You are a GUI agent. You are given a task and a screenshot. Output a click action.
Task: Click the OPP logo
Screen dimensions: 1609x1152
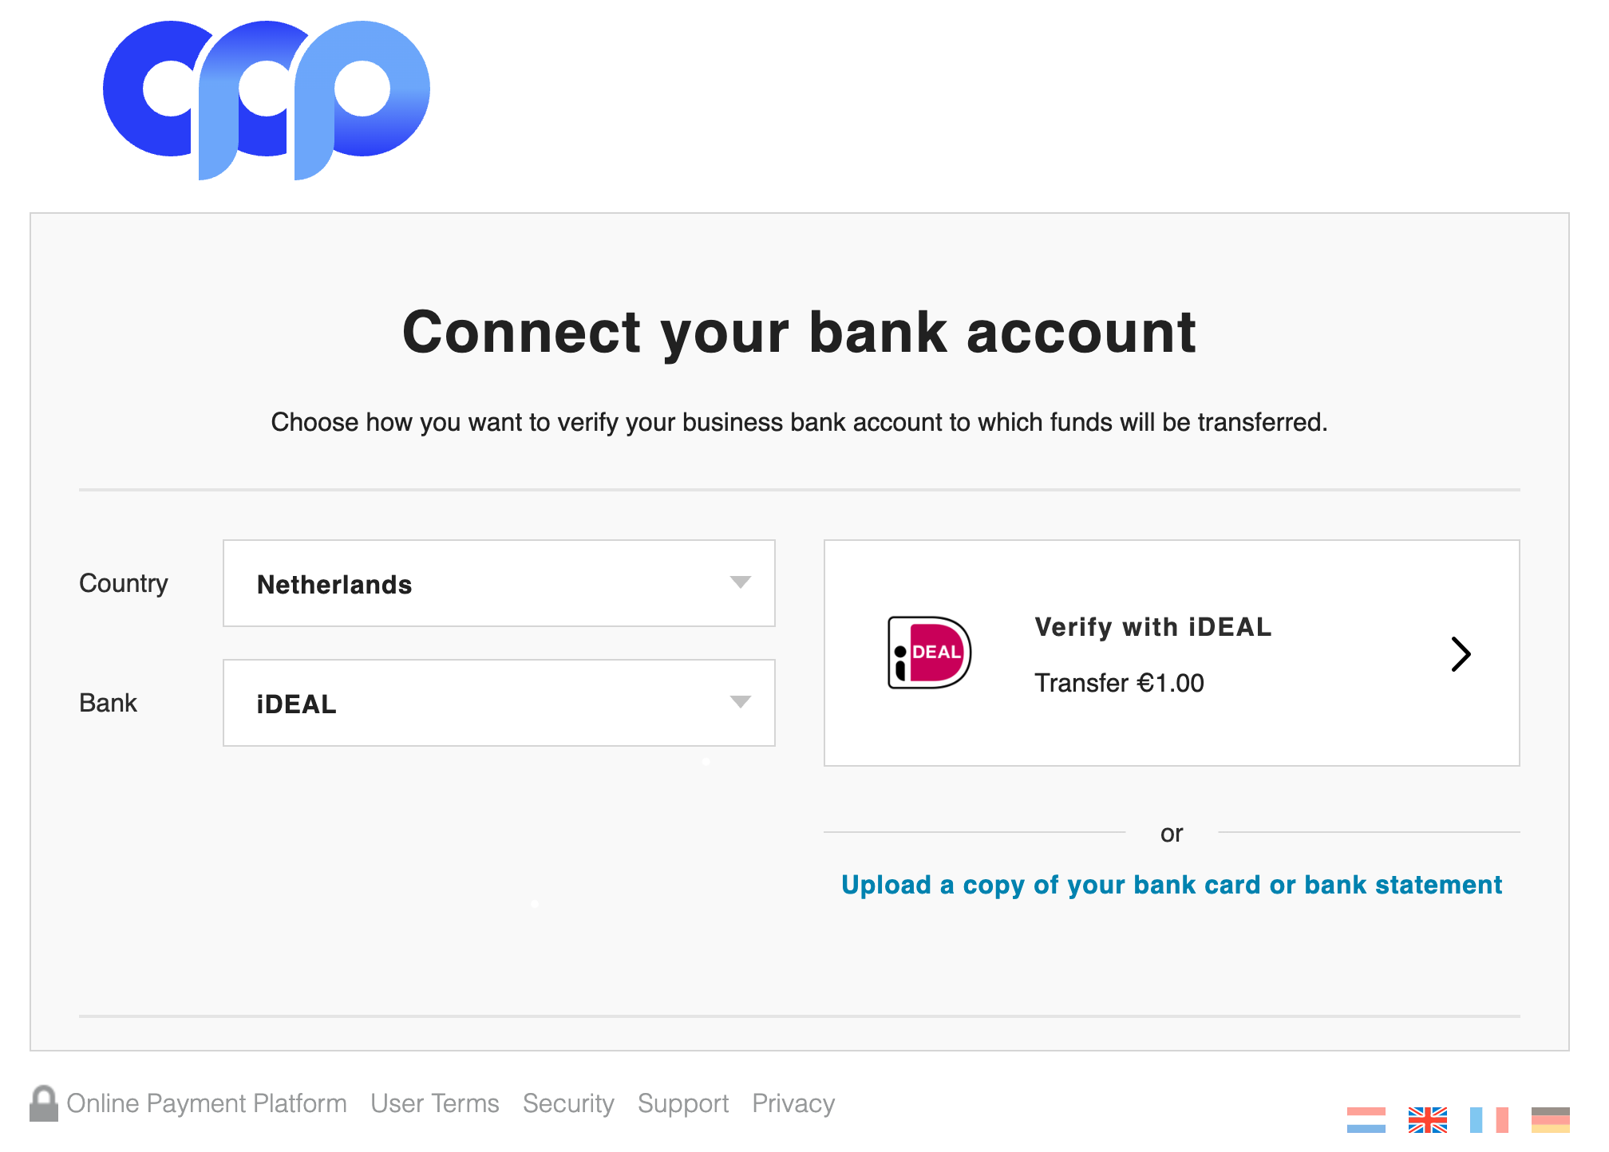click(x=266, y=100)
